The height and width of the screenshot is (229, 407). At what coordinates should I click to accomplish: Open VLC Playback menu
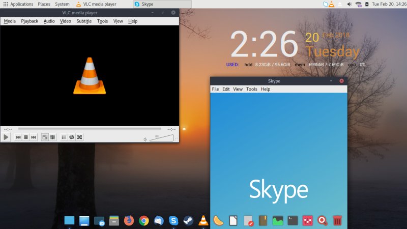[x=30, y=21]
